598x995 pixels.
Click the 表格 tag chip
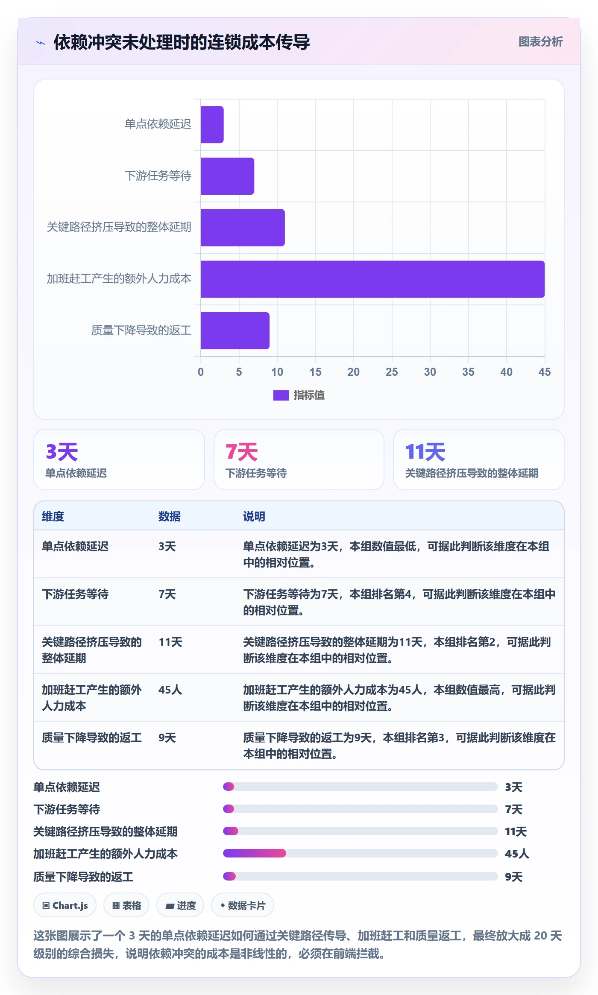tap(126, 905)
